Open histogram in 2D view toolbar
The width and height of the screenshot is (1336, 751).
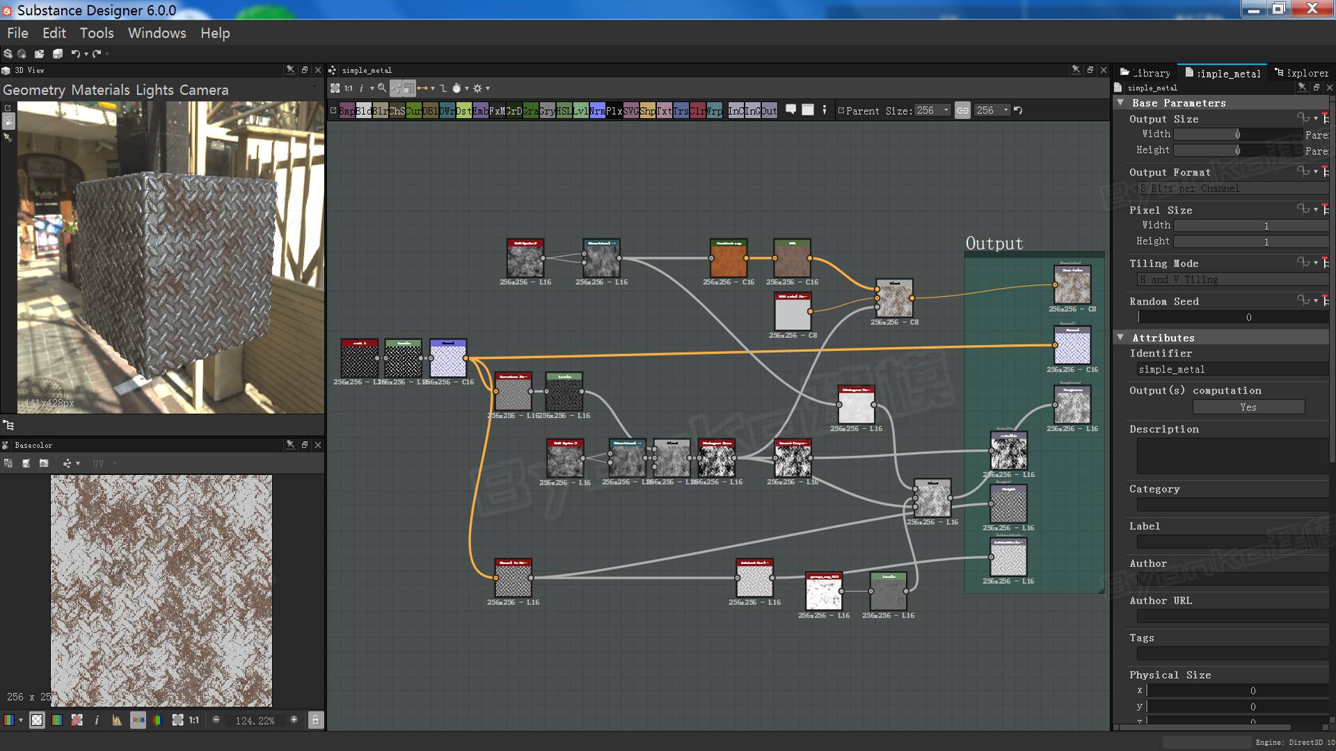coord(117,720)
